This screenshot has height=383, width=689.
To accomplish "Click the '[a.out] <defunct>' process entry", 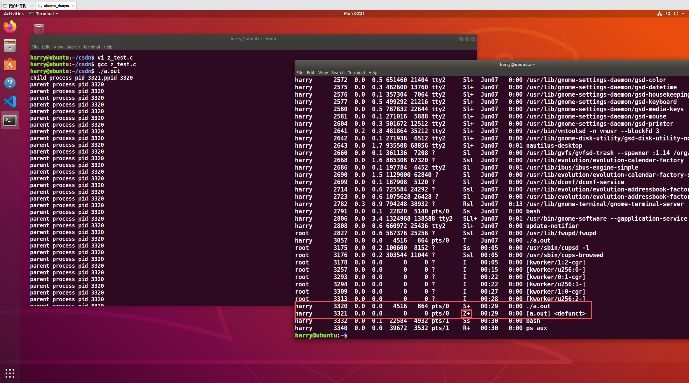I will pyautogui.click(x=556, y=314).
